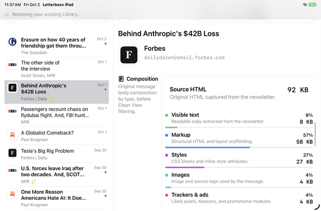The width and height of the screenshot is (321, 211).
Task: Click light-blue dot beside Images
Action: tap(166, 175)
